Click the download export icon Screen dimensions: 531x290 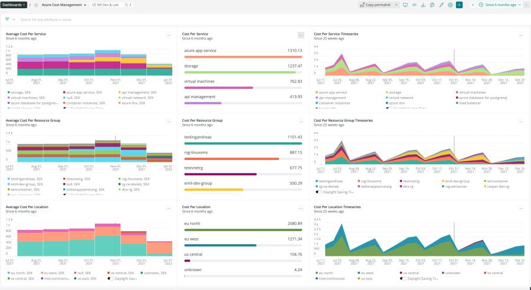(x=423, y=5)
